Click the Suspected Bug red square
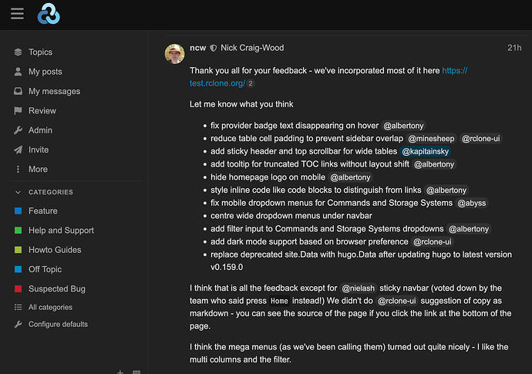The height and width of the screenshot is (374, 532). tap(18, 289)
